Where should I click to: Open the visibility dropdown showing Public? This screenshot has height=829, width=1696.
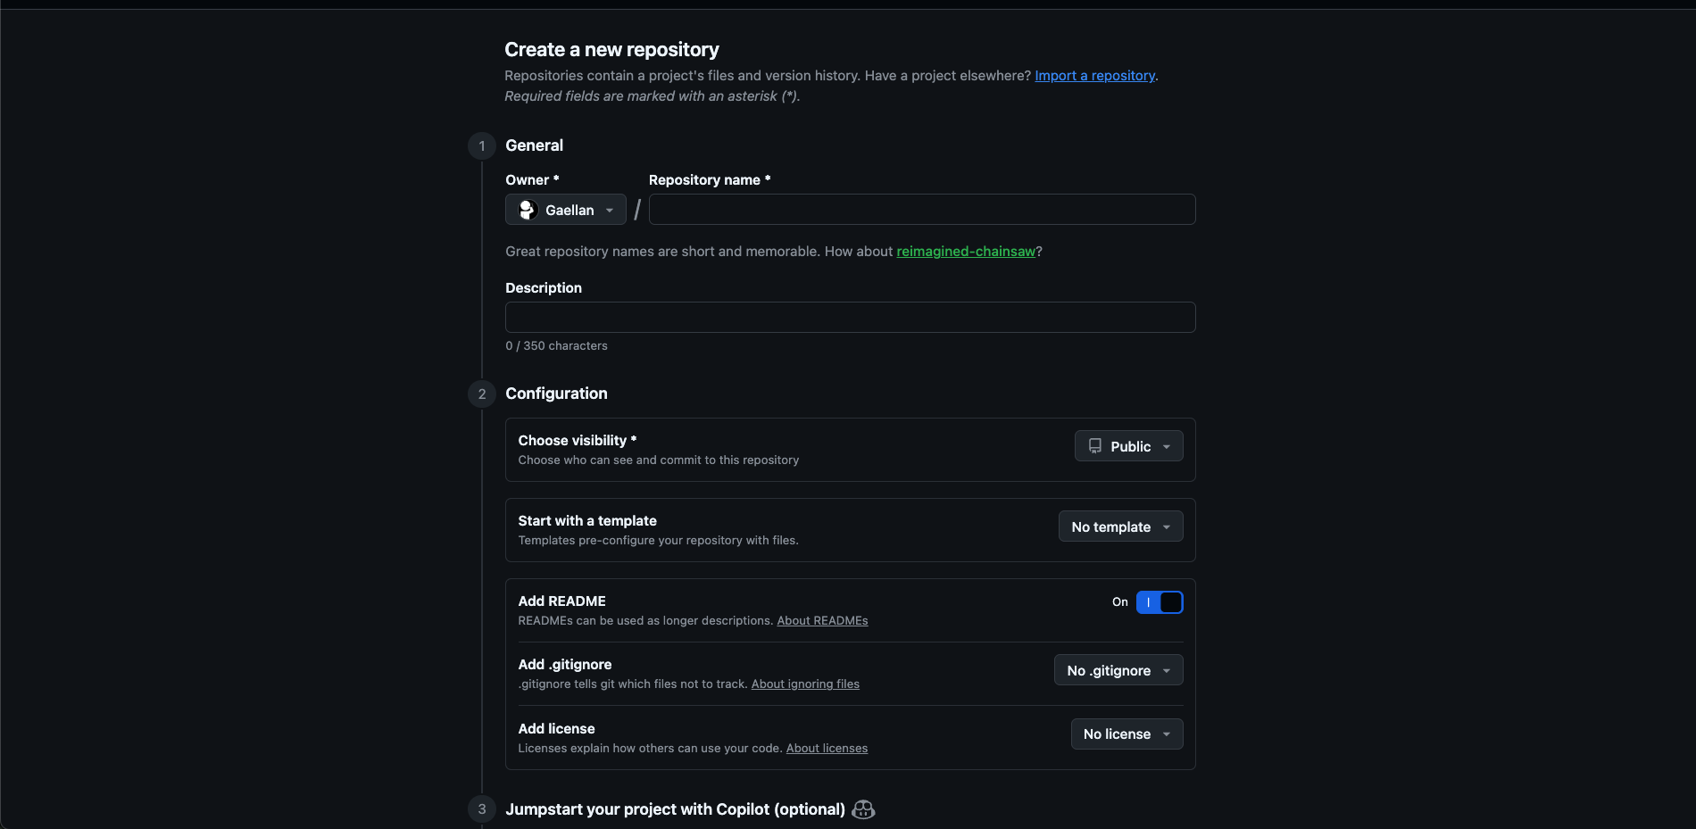1128,446
